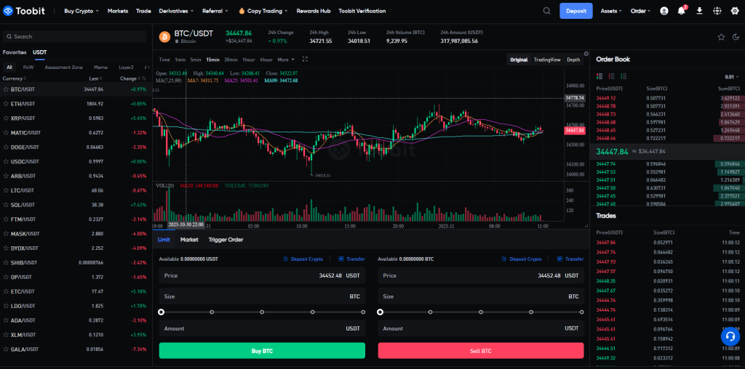
Task: Change order book precision 0.01 dropdown
Action: coord(732,77)
